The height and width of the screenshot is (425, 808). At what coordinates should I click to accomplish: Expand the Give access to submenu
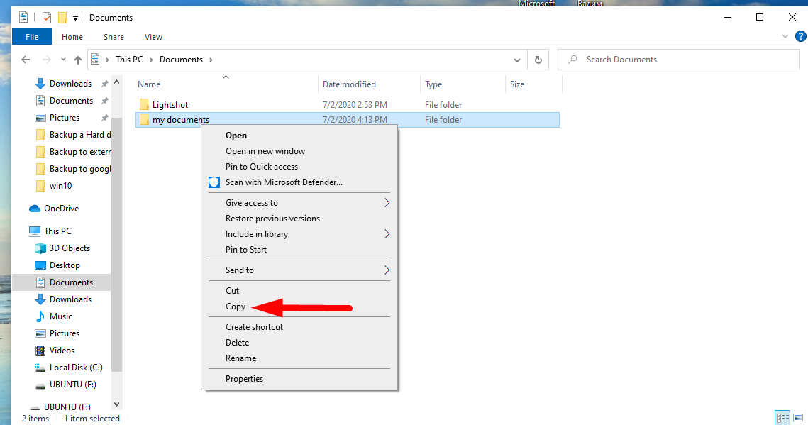252,203
